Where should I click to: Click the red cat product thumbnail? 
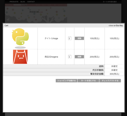20,57
